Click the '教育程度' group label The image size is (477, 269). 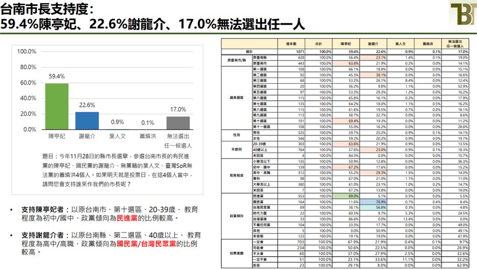pos(236,175)
